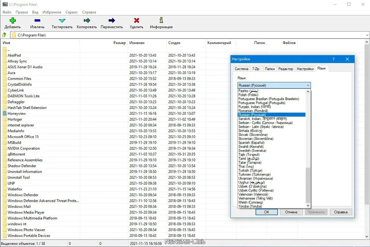Open the Информация (Info) toolbar icon
370x247 pixels.
tap(161, 20)
